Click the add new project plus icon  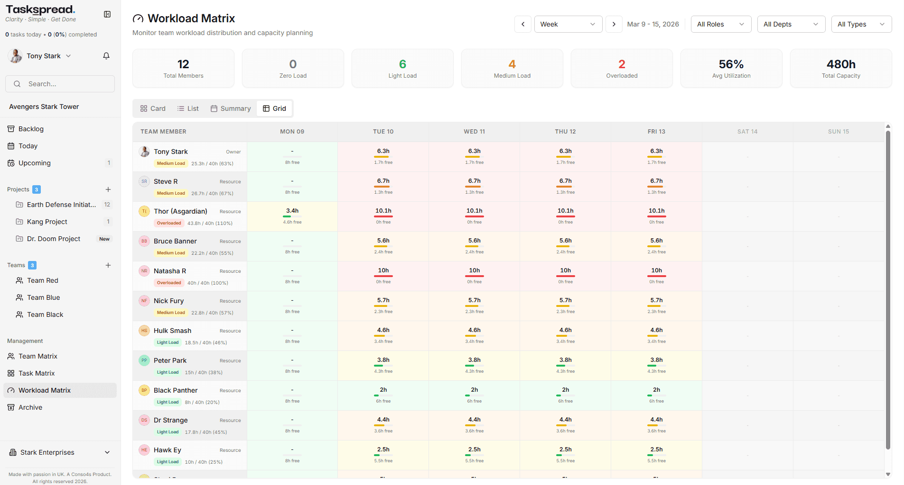[x=108, y=189]
